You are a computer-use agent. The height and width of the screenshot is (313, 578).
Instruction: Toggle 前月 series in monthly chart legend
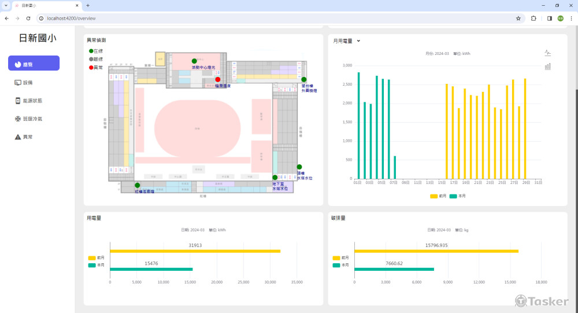click(x=438, y=196)
